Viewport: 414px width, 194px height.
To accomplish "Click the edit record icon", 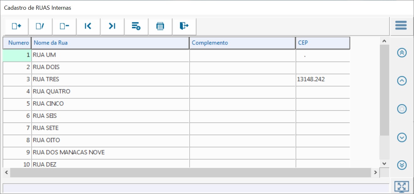I will (x=40, y=26).
